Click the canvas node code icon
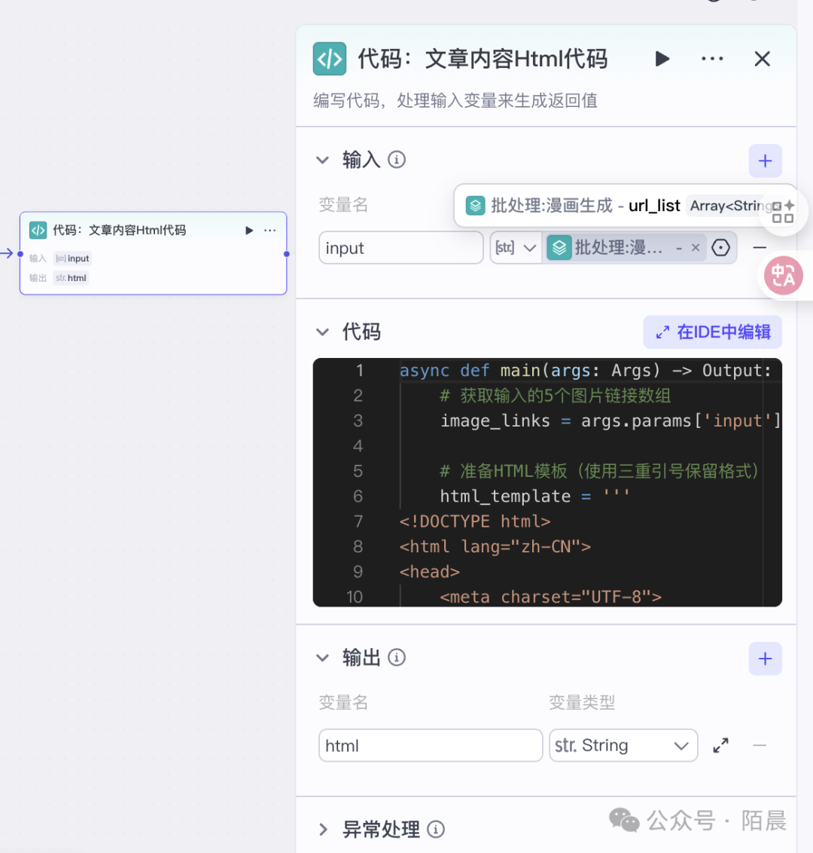 click(38, 230)
